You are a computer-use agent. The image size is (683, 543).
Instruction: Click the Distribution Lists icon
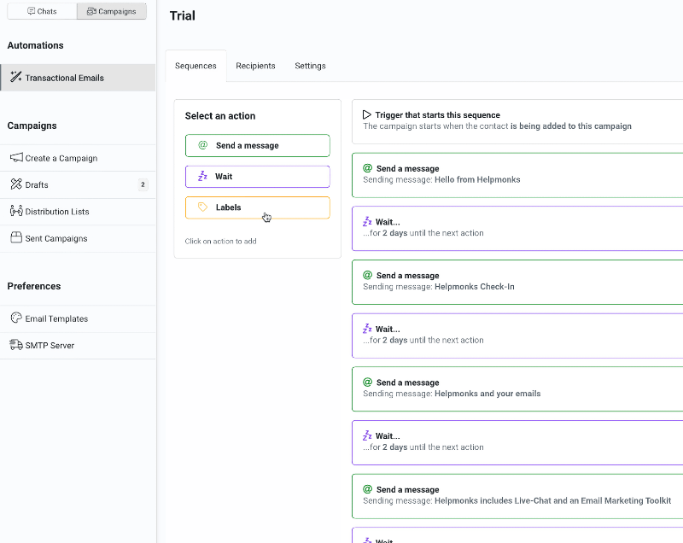16,211
